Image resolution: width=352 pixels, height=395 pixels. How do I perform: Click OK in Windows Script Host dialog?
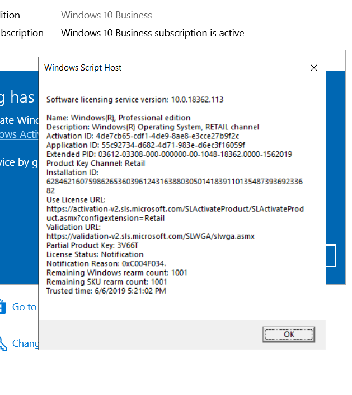point(289,334)
